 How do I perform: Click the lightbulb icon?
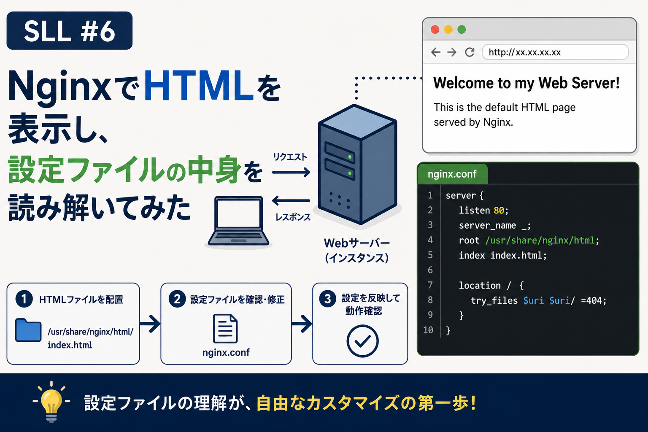tap(51, 402)
